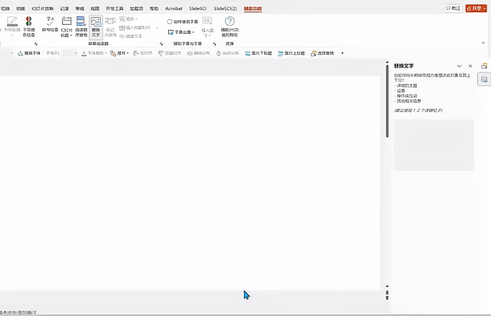Open the 审阅 (Review) tab

coord(79,8)
